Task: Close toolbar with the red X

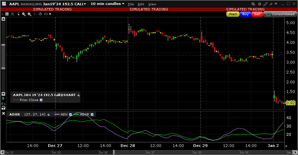Action: (2, 14)
